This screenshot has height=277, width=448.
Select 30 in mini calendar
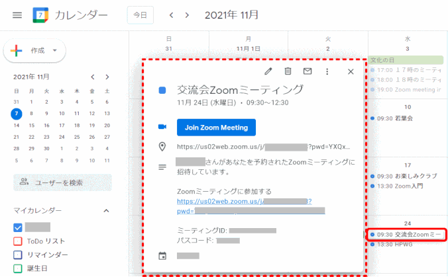(x=46, y=149)
